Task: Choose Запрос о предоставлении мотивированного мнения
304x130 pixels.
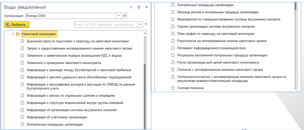Action: click(x=79, y=48)
